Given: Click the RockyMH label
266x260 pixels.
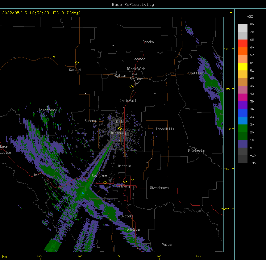Looking at the screenshot, I should click(x=76, y=70).
